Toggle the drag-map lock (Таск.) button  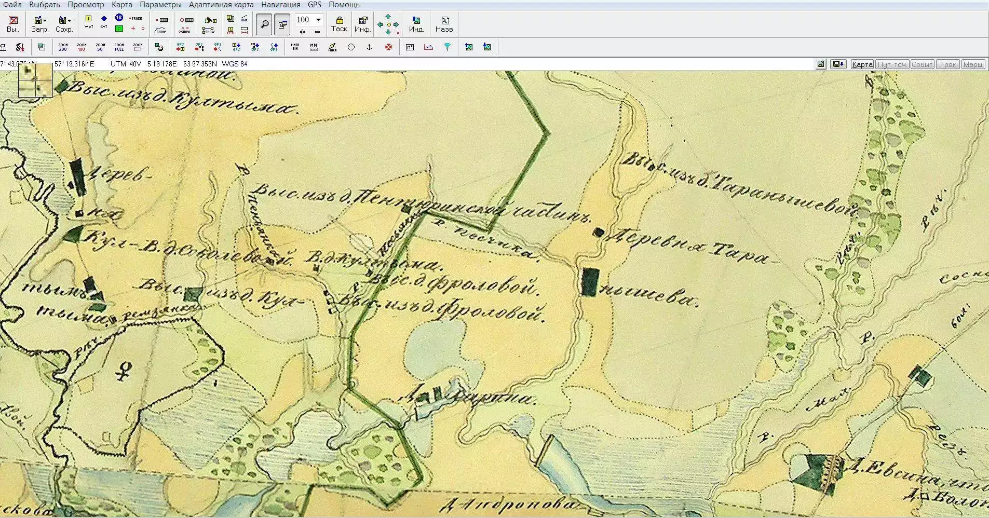pyautogui.click(x=340, y=24)
